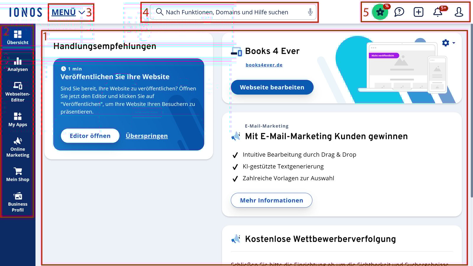Open the account profile icon

click(x=459, y=12)
